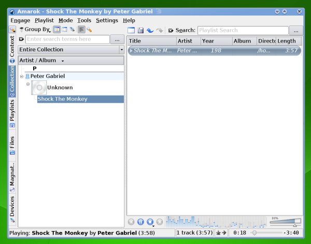Pause playback with the pause button
The image size is (311, 244).
click(x=140, y=222)
